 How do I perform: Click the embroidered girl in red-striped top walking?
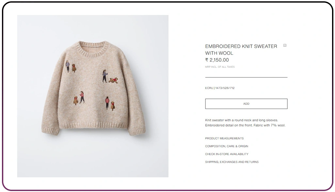(x=82, y=97)
